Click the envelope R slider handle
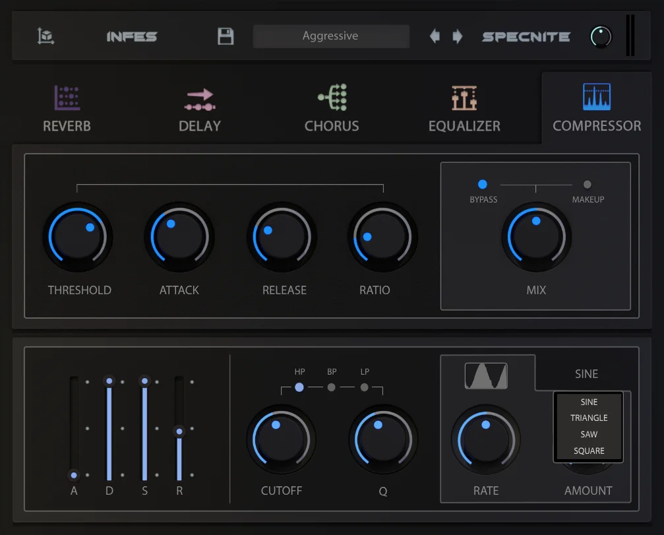The height and width of the screenshot is (535, 664). (179, 431)
